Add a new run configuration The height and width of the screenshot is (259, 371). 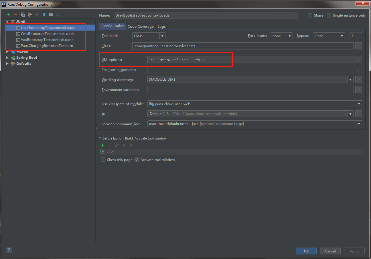(8, 15)
